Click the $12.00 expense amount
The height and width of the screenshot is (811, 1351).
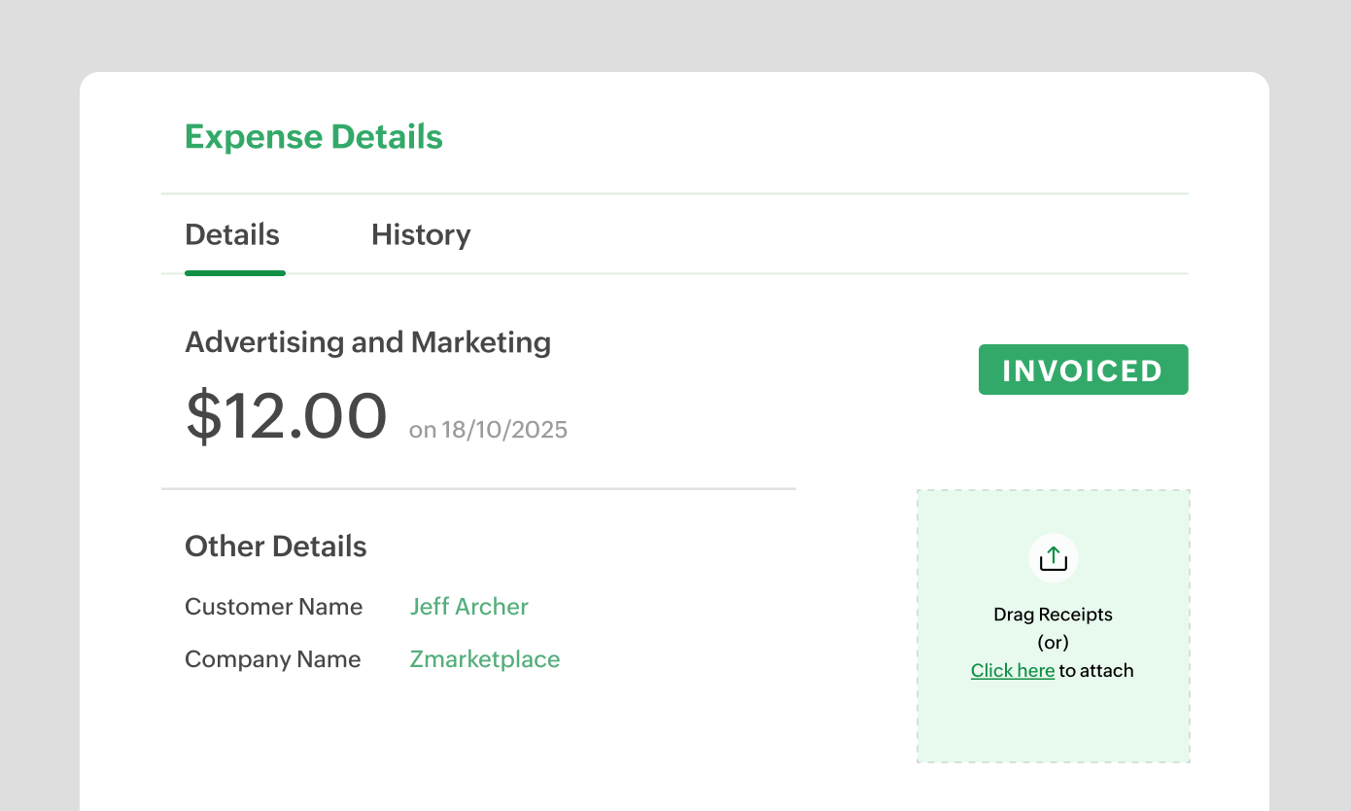286,416
